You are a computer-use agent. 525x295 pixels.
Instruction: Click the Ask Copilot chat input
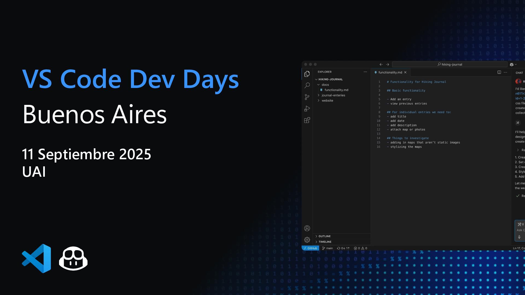point(520,230)
